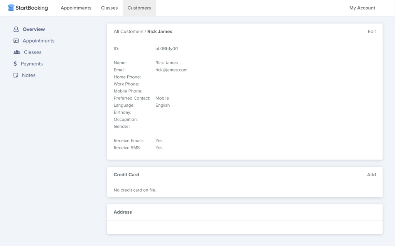The image size is (395, 246).
Task: Click the Overview person icon
Action: click(16, 29)
